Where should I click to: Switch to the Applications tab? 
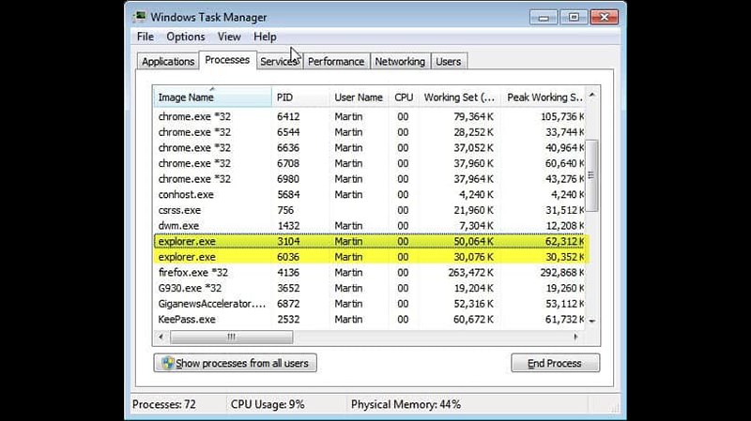(x=167, y=62)
